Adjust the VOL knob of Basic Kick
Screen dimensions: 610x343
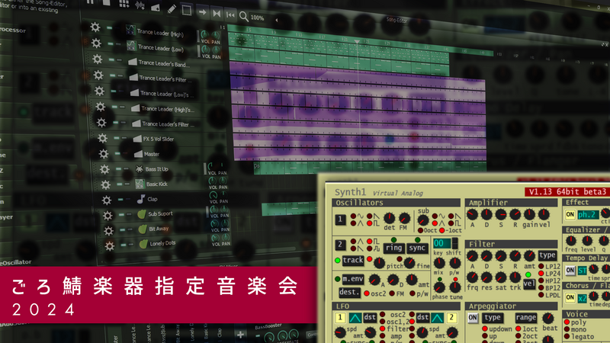[x=213, y=181]
